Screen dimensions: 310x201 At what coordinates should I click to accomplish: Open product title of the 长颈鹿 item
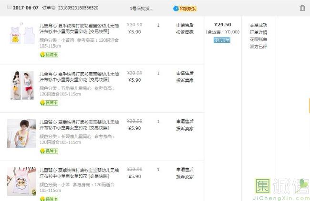[x=79, y=125]
